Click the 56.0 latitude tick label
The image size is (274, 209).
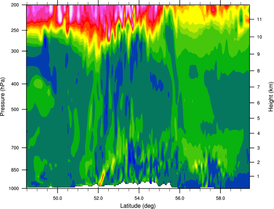[x=180, y=198]
